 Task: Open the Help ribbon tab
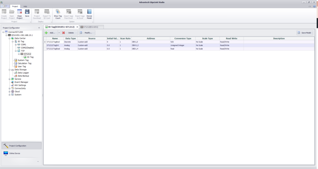point(25,7)
